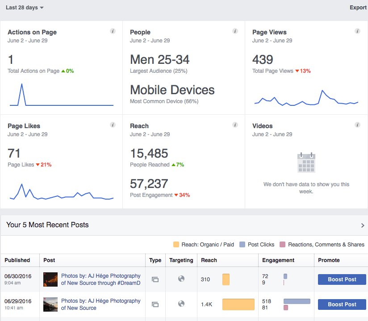Screen dimensions: 368x321
Task: Open the Last 28 days dropdown
Action: [x=25, y=8]
